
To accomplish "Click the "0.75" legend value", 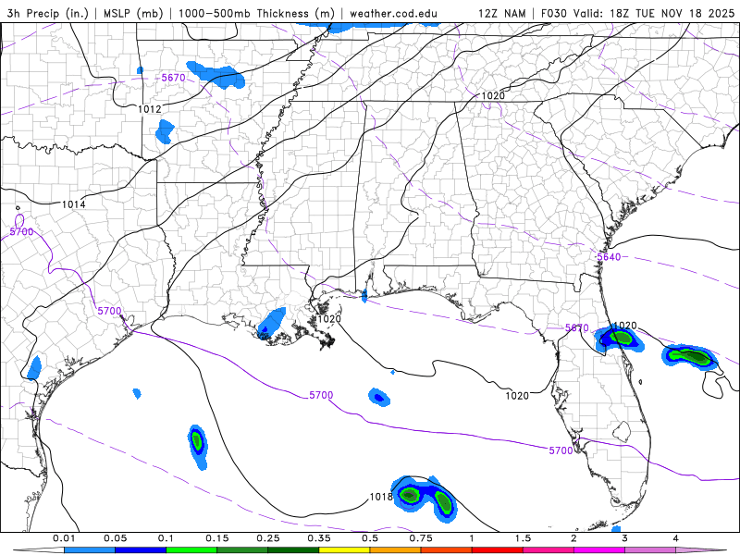I will pyautogui.click(x=421, y=538).
